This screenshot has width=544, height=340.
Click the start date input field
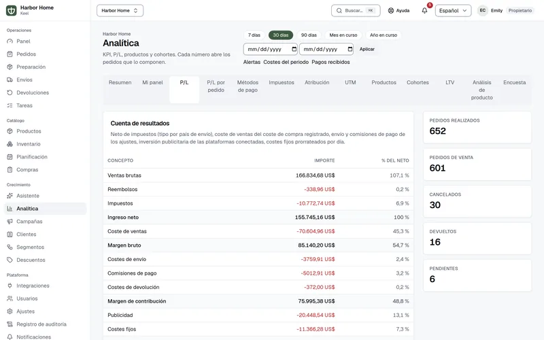pos(270,49)
